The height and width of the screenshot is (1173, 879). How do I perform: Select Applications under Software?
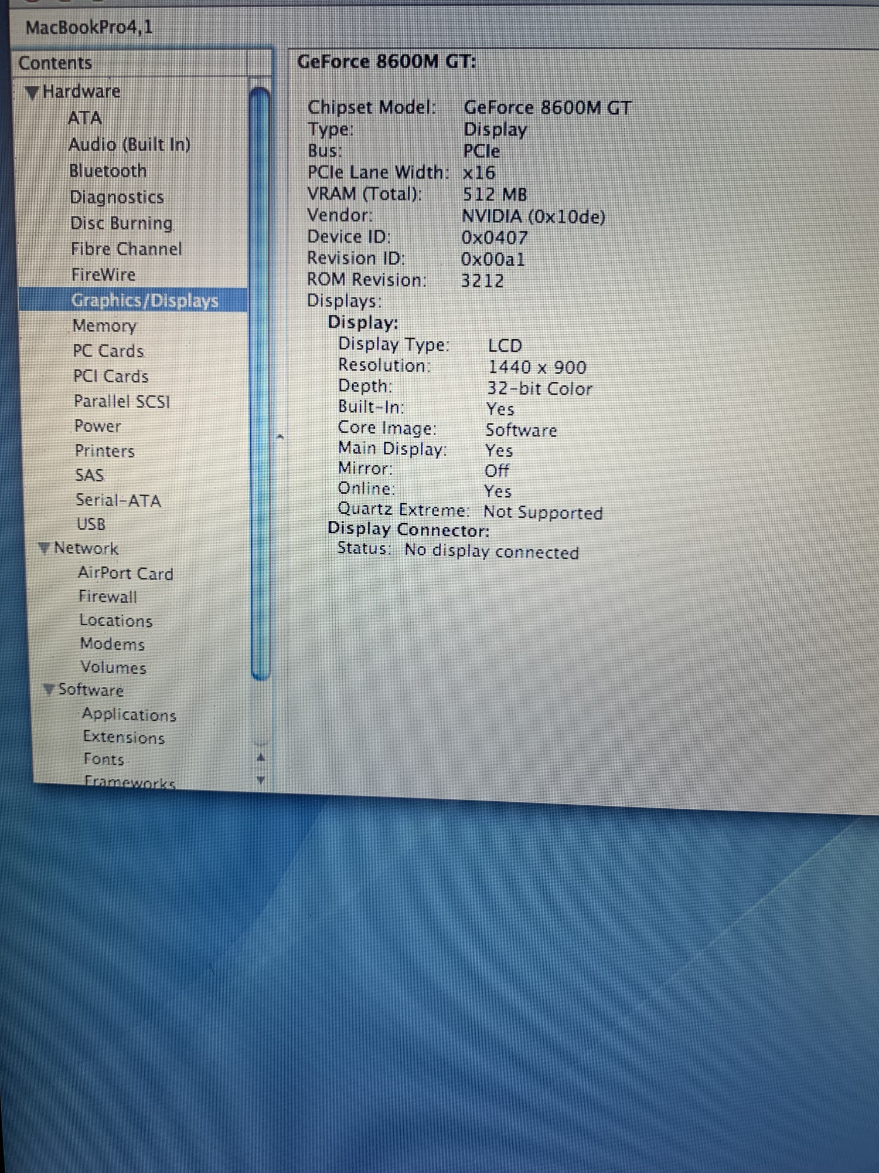[130, 714]
